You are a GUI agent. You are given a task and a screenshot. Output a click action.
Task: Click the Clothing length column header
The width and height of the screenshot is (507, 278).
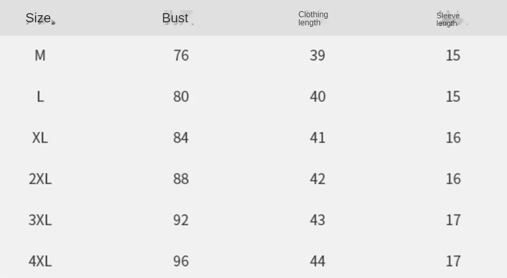pos(313,18)
